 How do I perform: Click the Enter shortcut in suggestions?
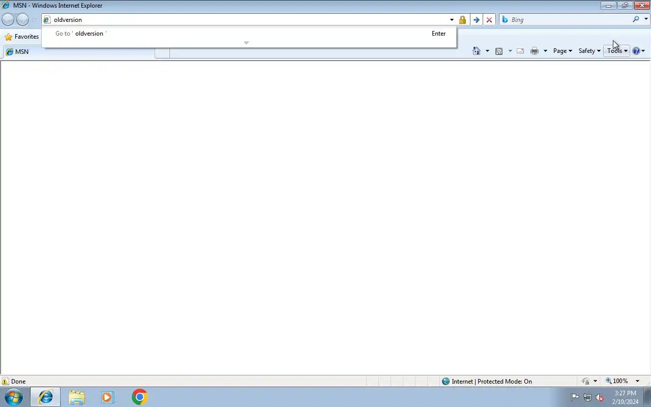click(438, 34)
